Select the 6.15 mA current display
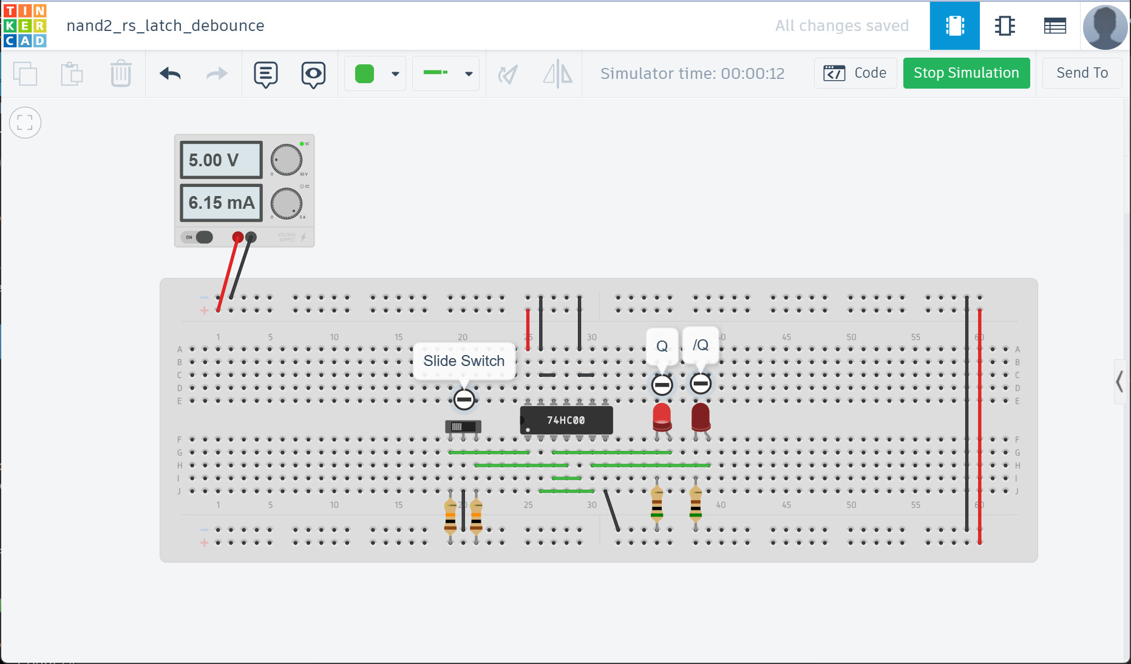Screen dimensions: 1131x664 click(221, 203)
